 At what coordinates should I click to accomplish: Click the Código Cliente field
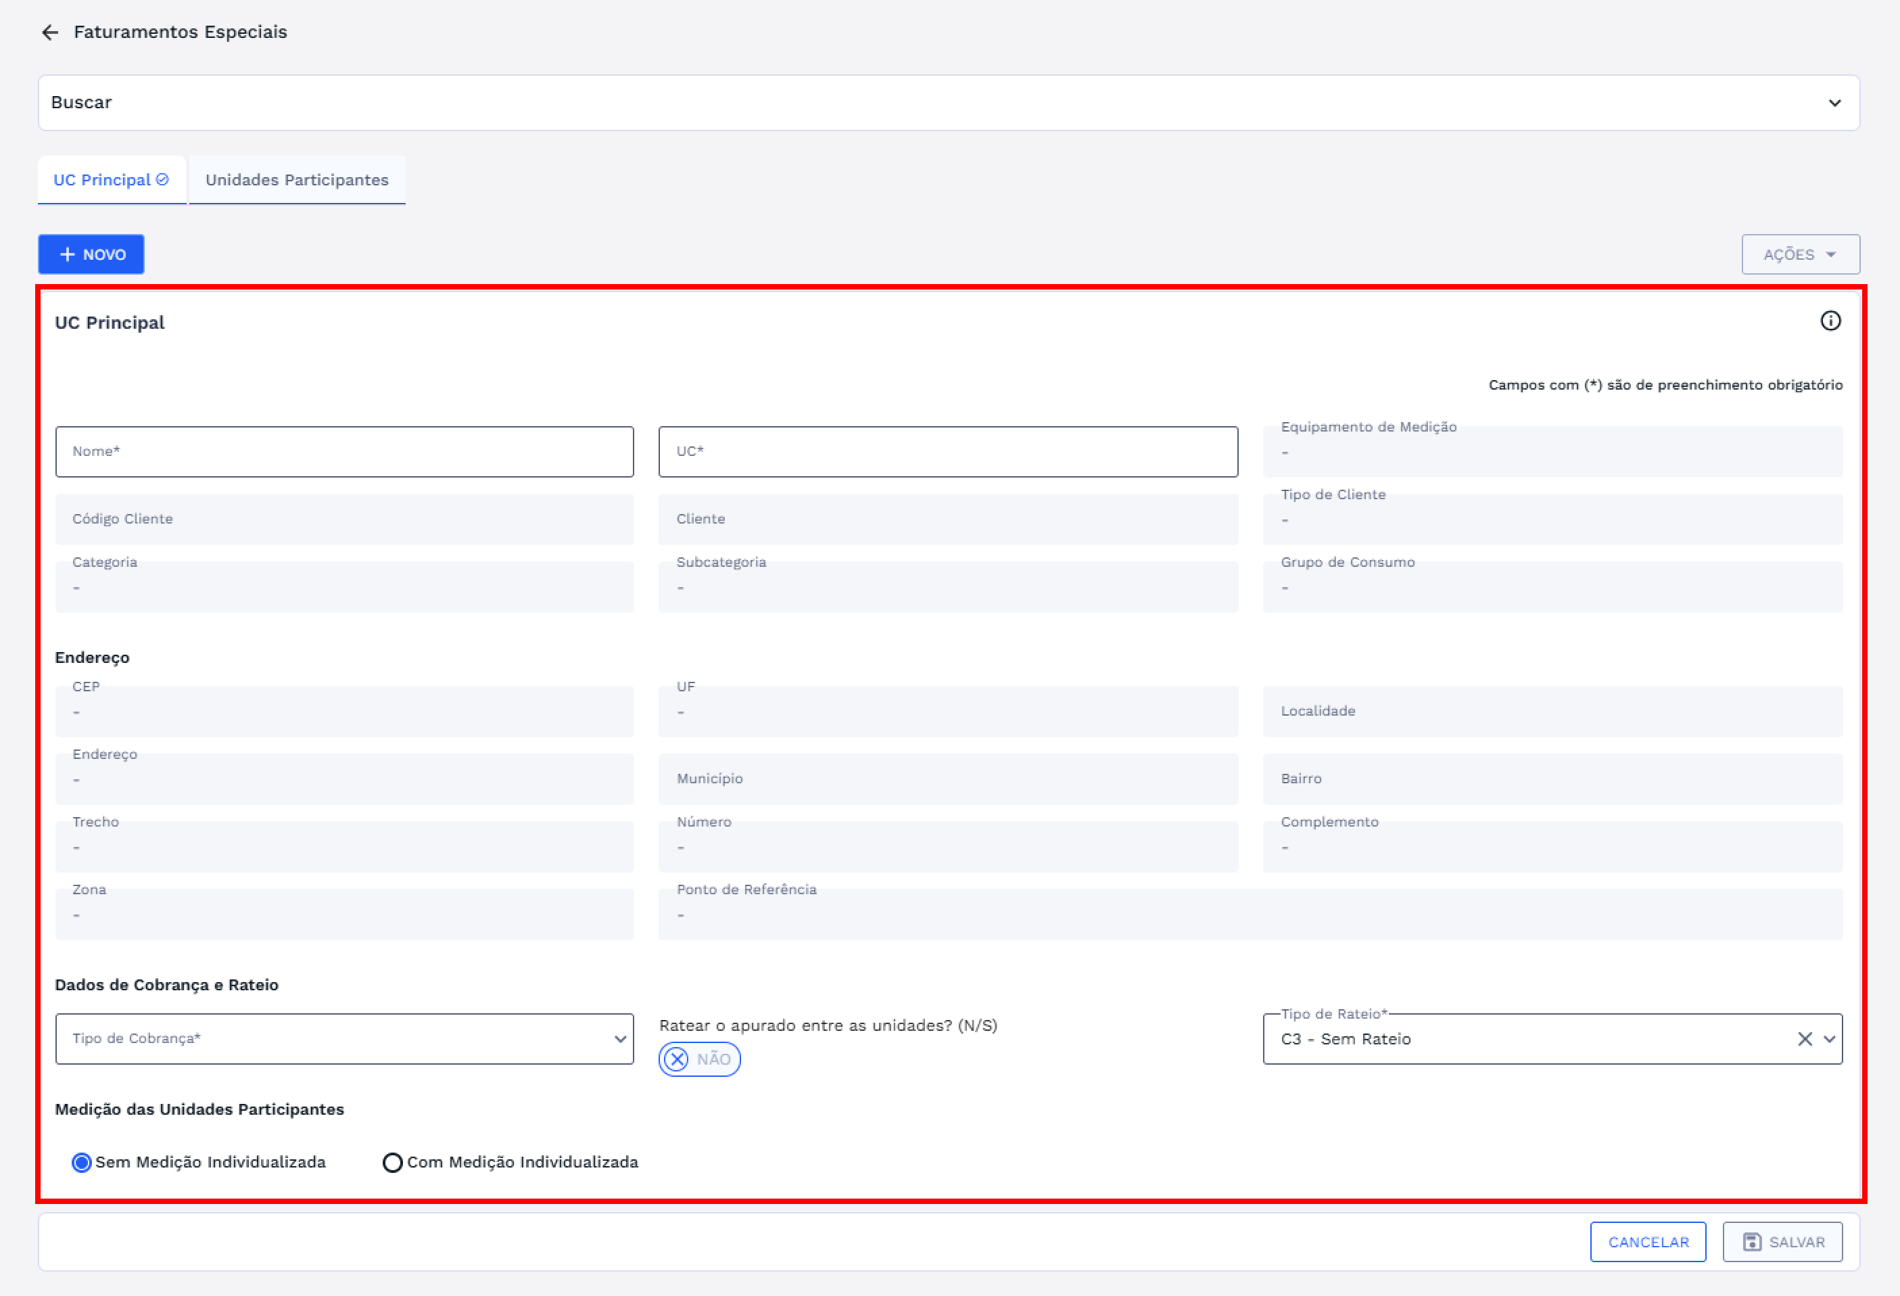(x=343, y=519)
